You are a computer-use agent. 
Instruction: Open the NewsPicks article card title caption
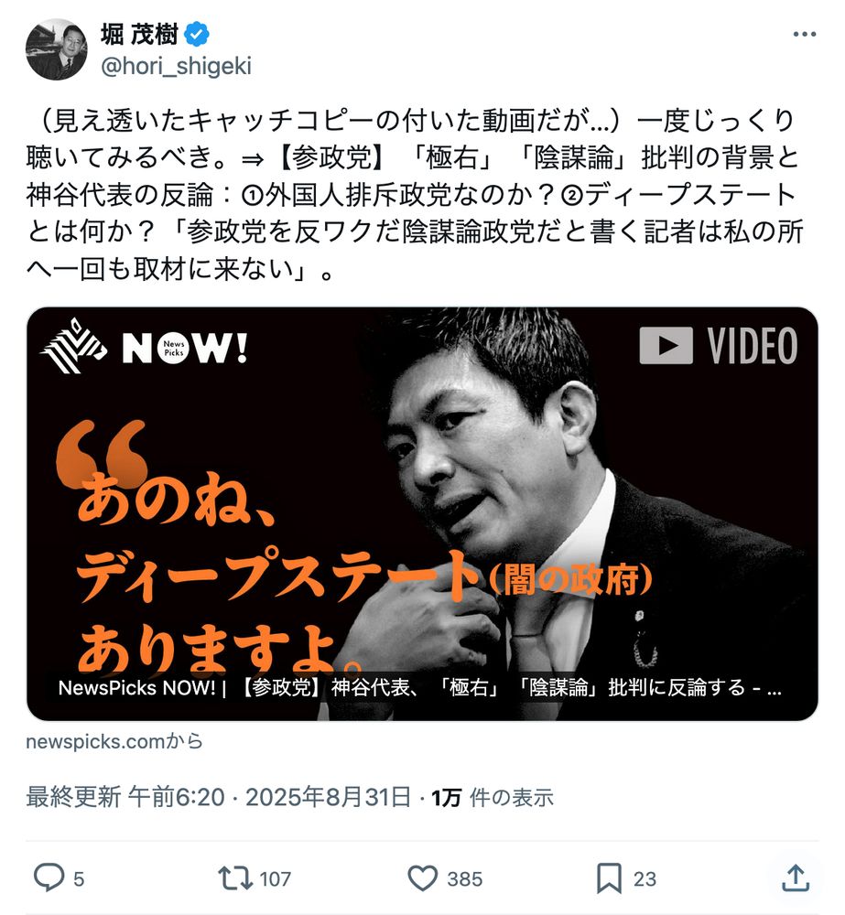pyautogui.click(x=420, y=687)
